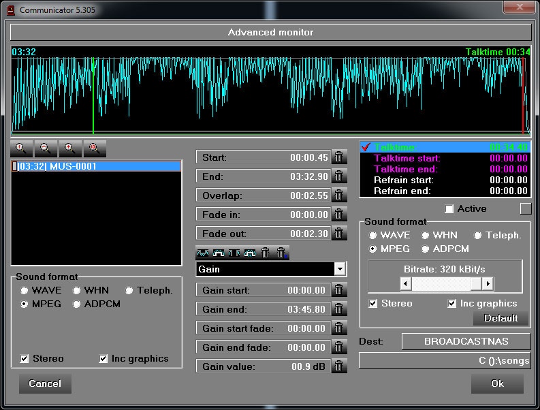This screenshot has width=540, height=410.
Task: Click the Bitrate slider right arrow
Action: 488,284
